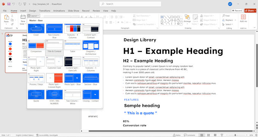
Task: Switch to the Design tab
Action: (32, 11)
